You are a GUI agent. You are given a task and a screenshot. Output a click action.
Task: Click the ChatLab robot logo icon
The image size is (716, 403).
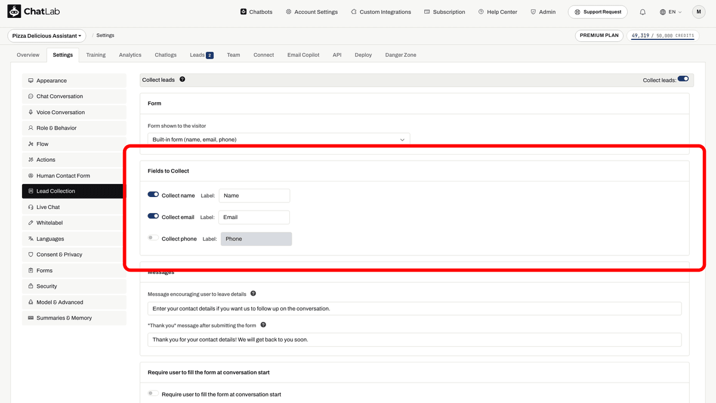(14, 11)
